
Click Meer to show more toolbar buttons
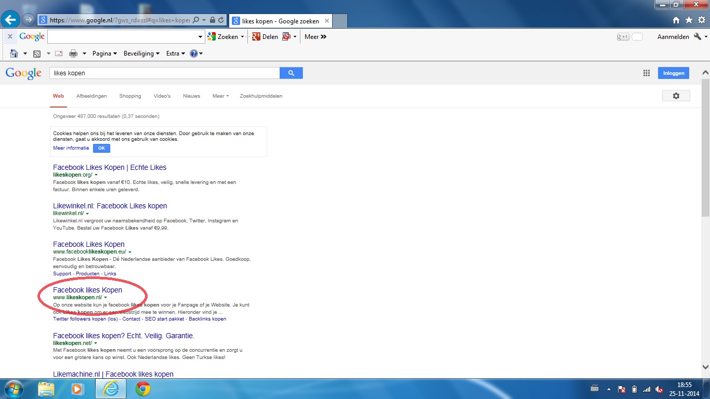coord(315,37)
